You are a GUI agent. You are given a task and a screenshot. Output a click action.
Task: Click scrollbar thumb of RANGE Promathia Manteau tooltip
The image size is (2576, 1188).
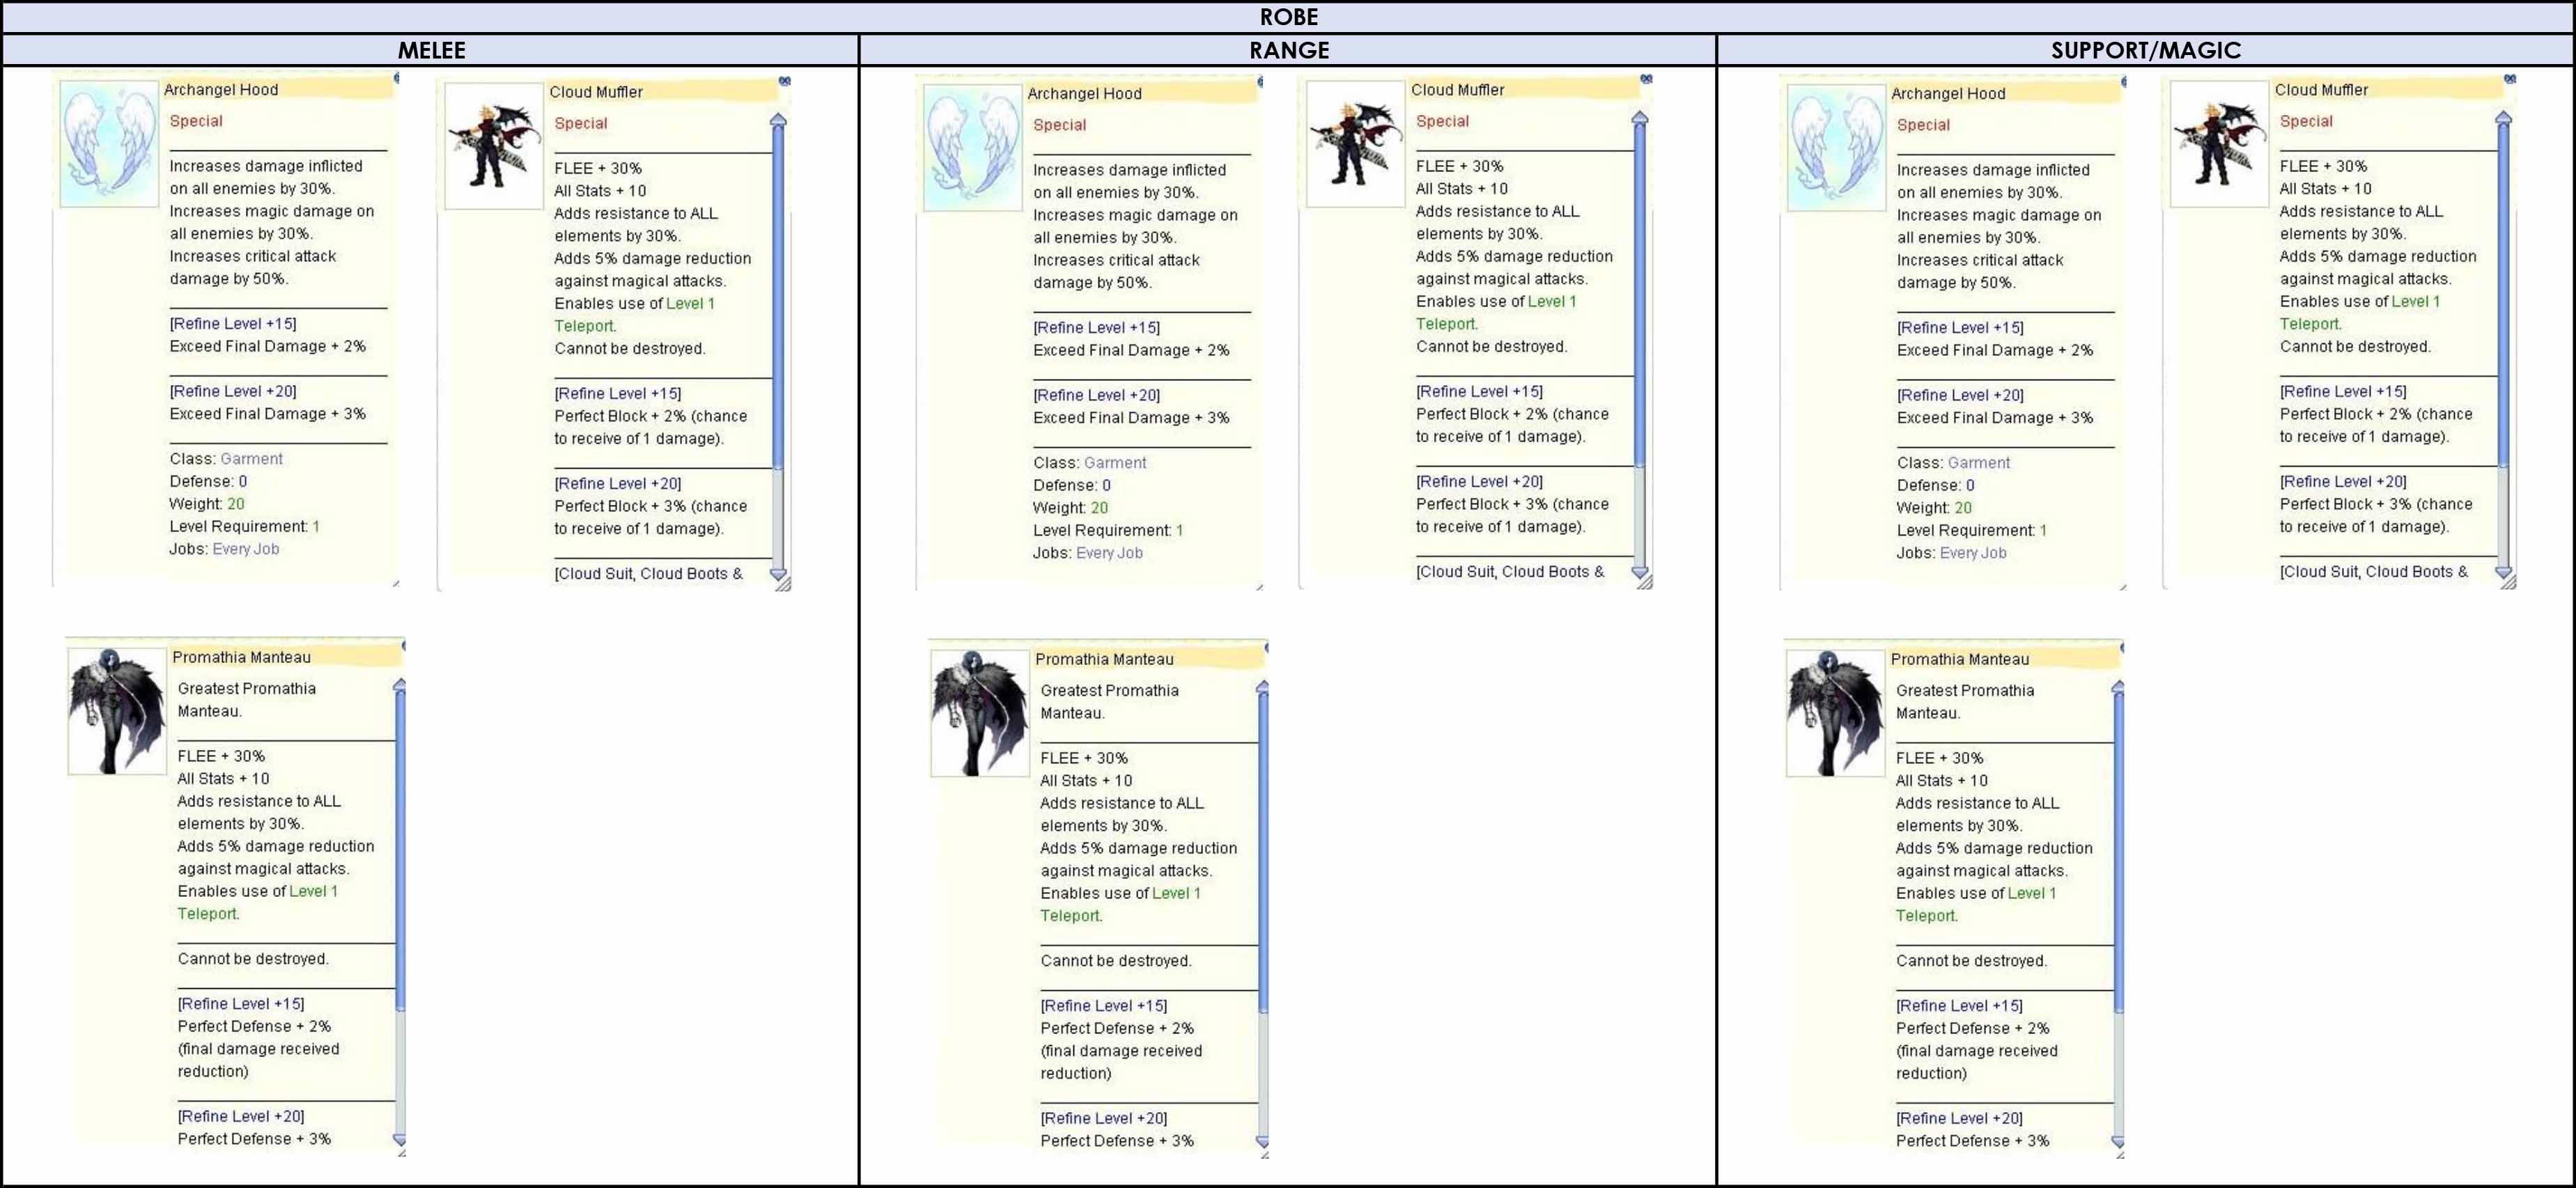1263,853
